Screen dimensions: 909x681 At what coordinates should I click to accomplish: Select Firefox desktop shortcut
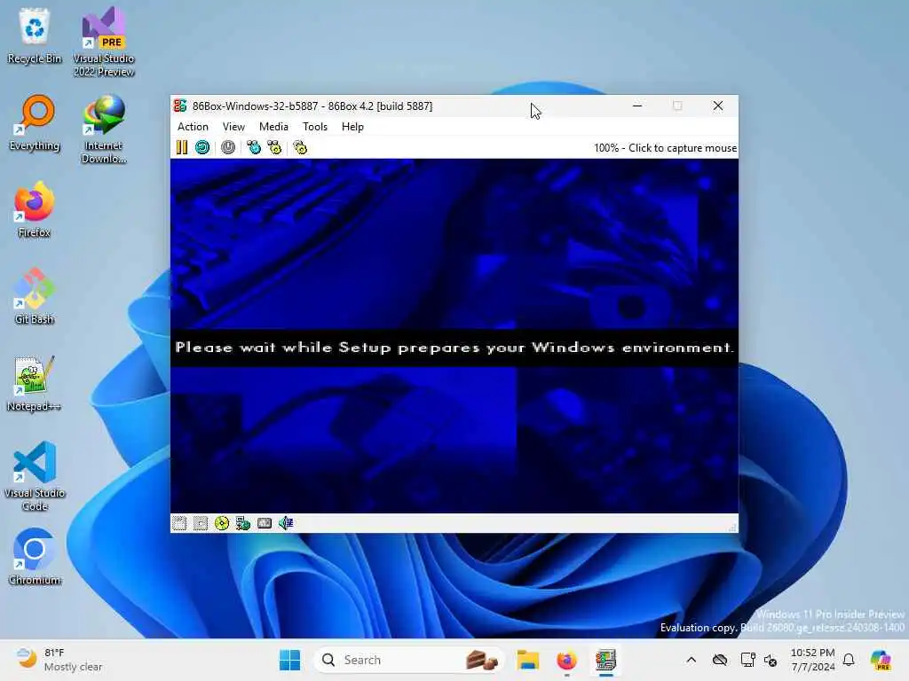(35, 210)
